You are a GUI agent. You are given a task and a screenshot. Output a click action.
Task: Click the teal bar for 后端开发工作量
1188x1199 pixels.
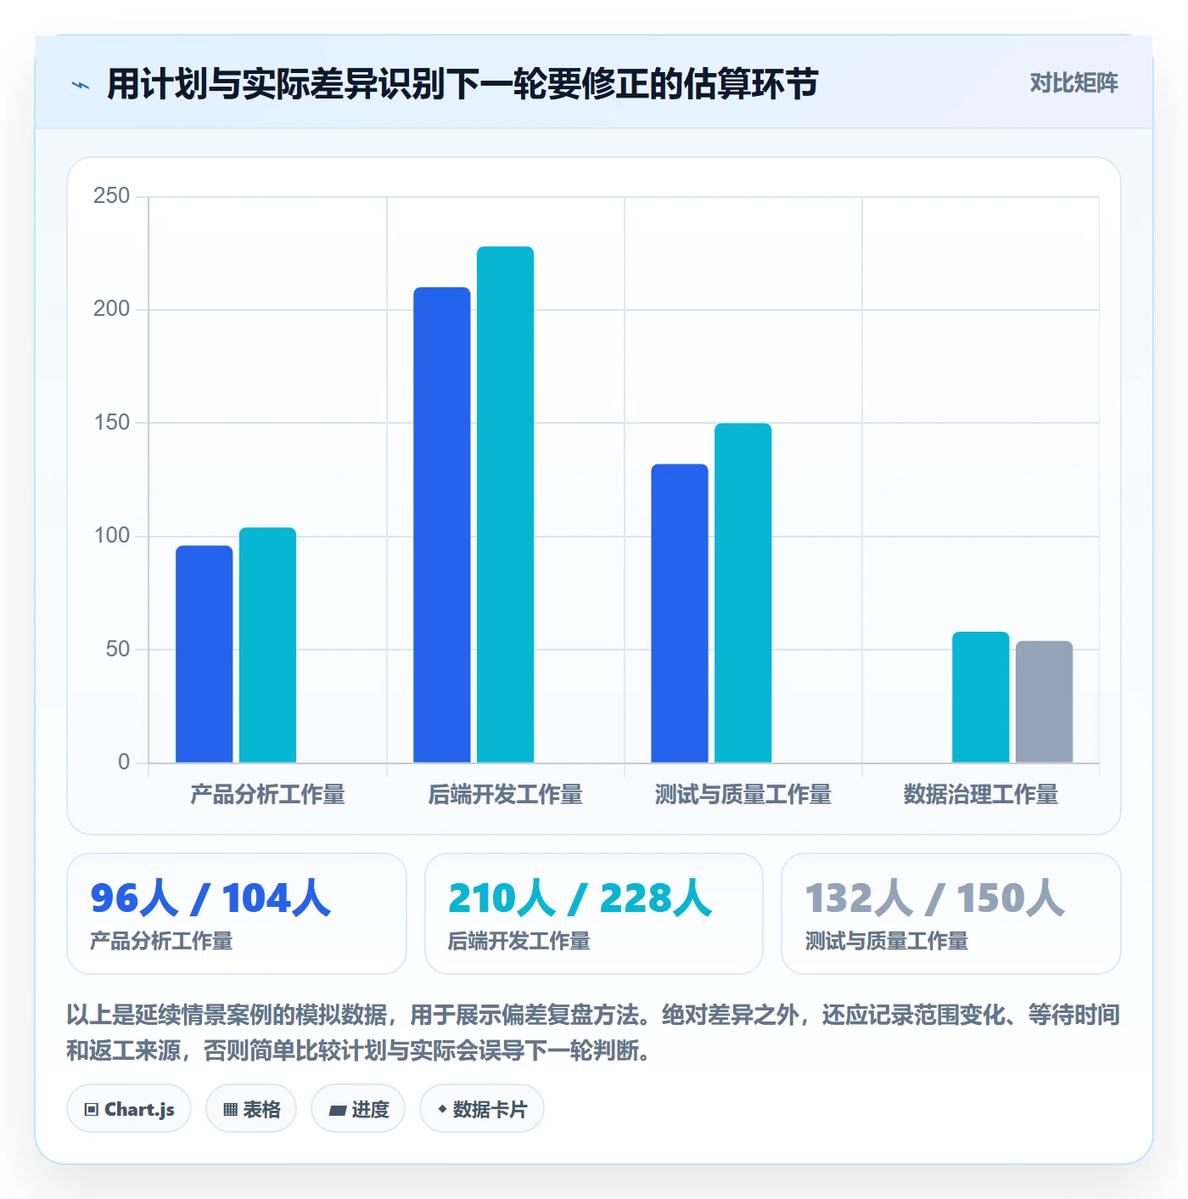pyautogui.click(x=506, y=504)
